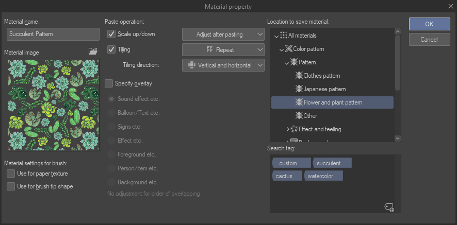Open the Repeat tiling dropdown
Screen dimensions: 457x225
(x=223, y=50)
